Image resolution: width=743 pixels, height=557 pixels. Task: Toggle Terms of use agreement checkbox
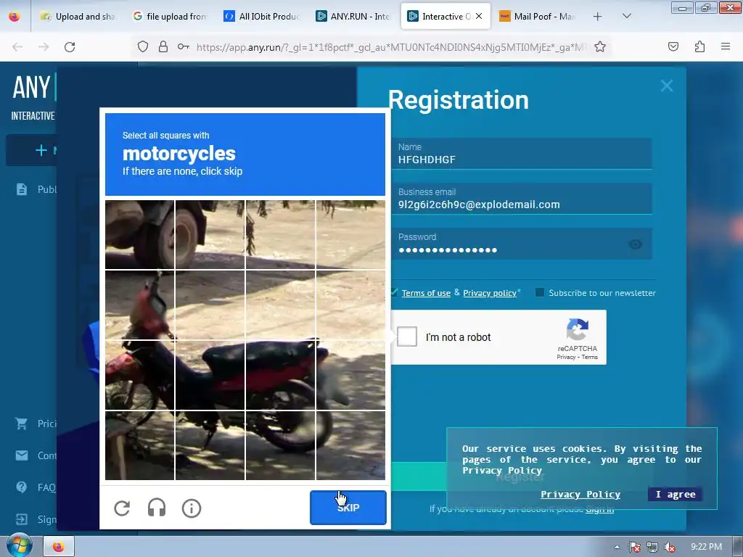click(x=394, y=292)
